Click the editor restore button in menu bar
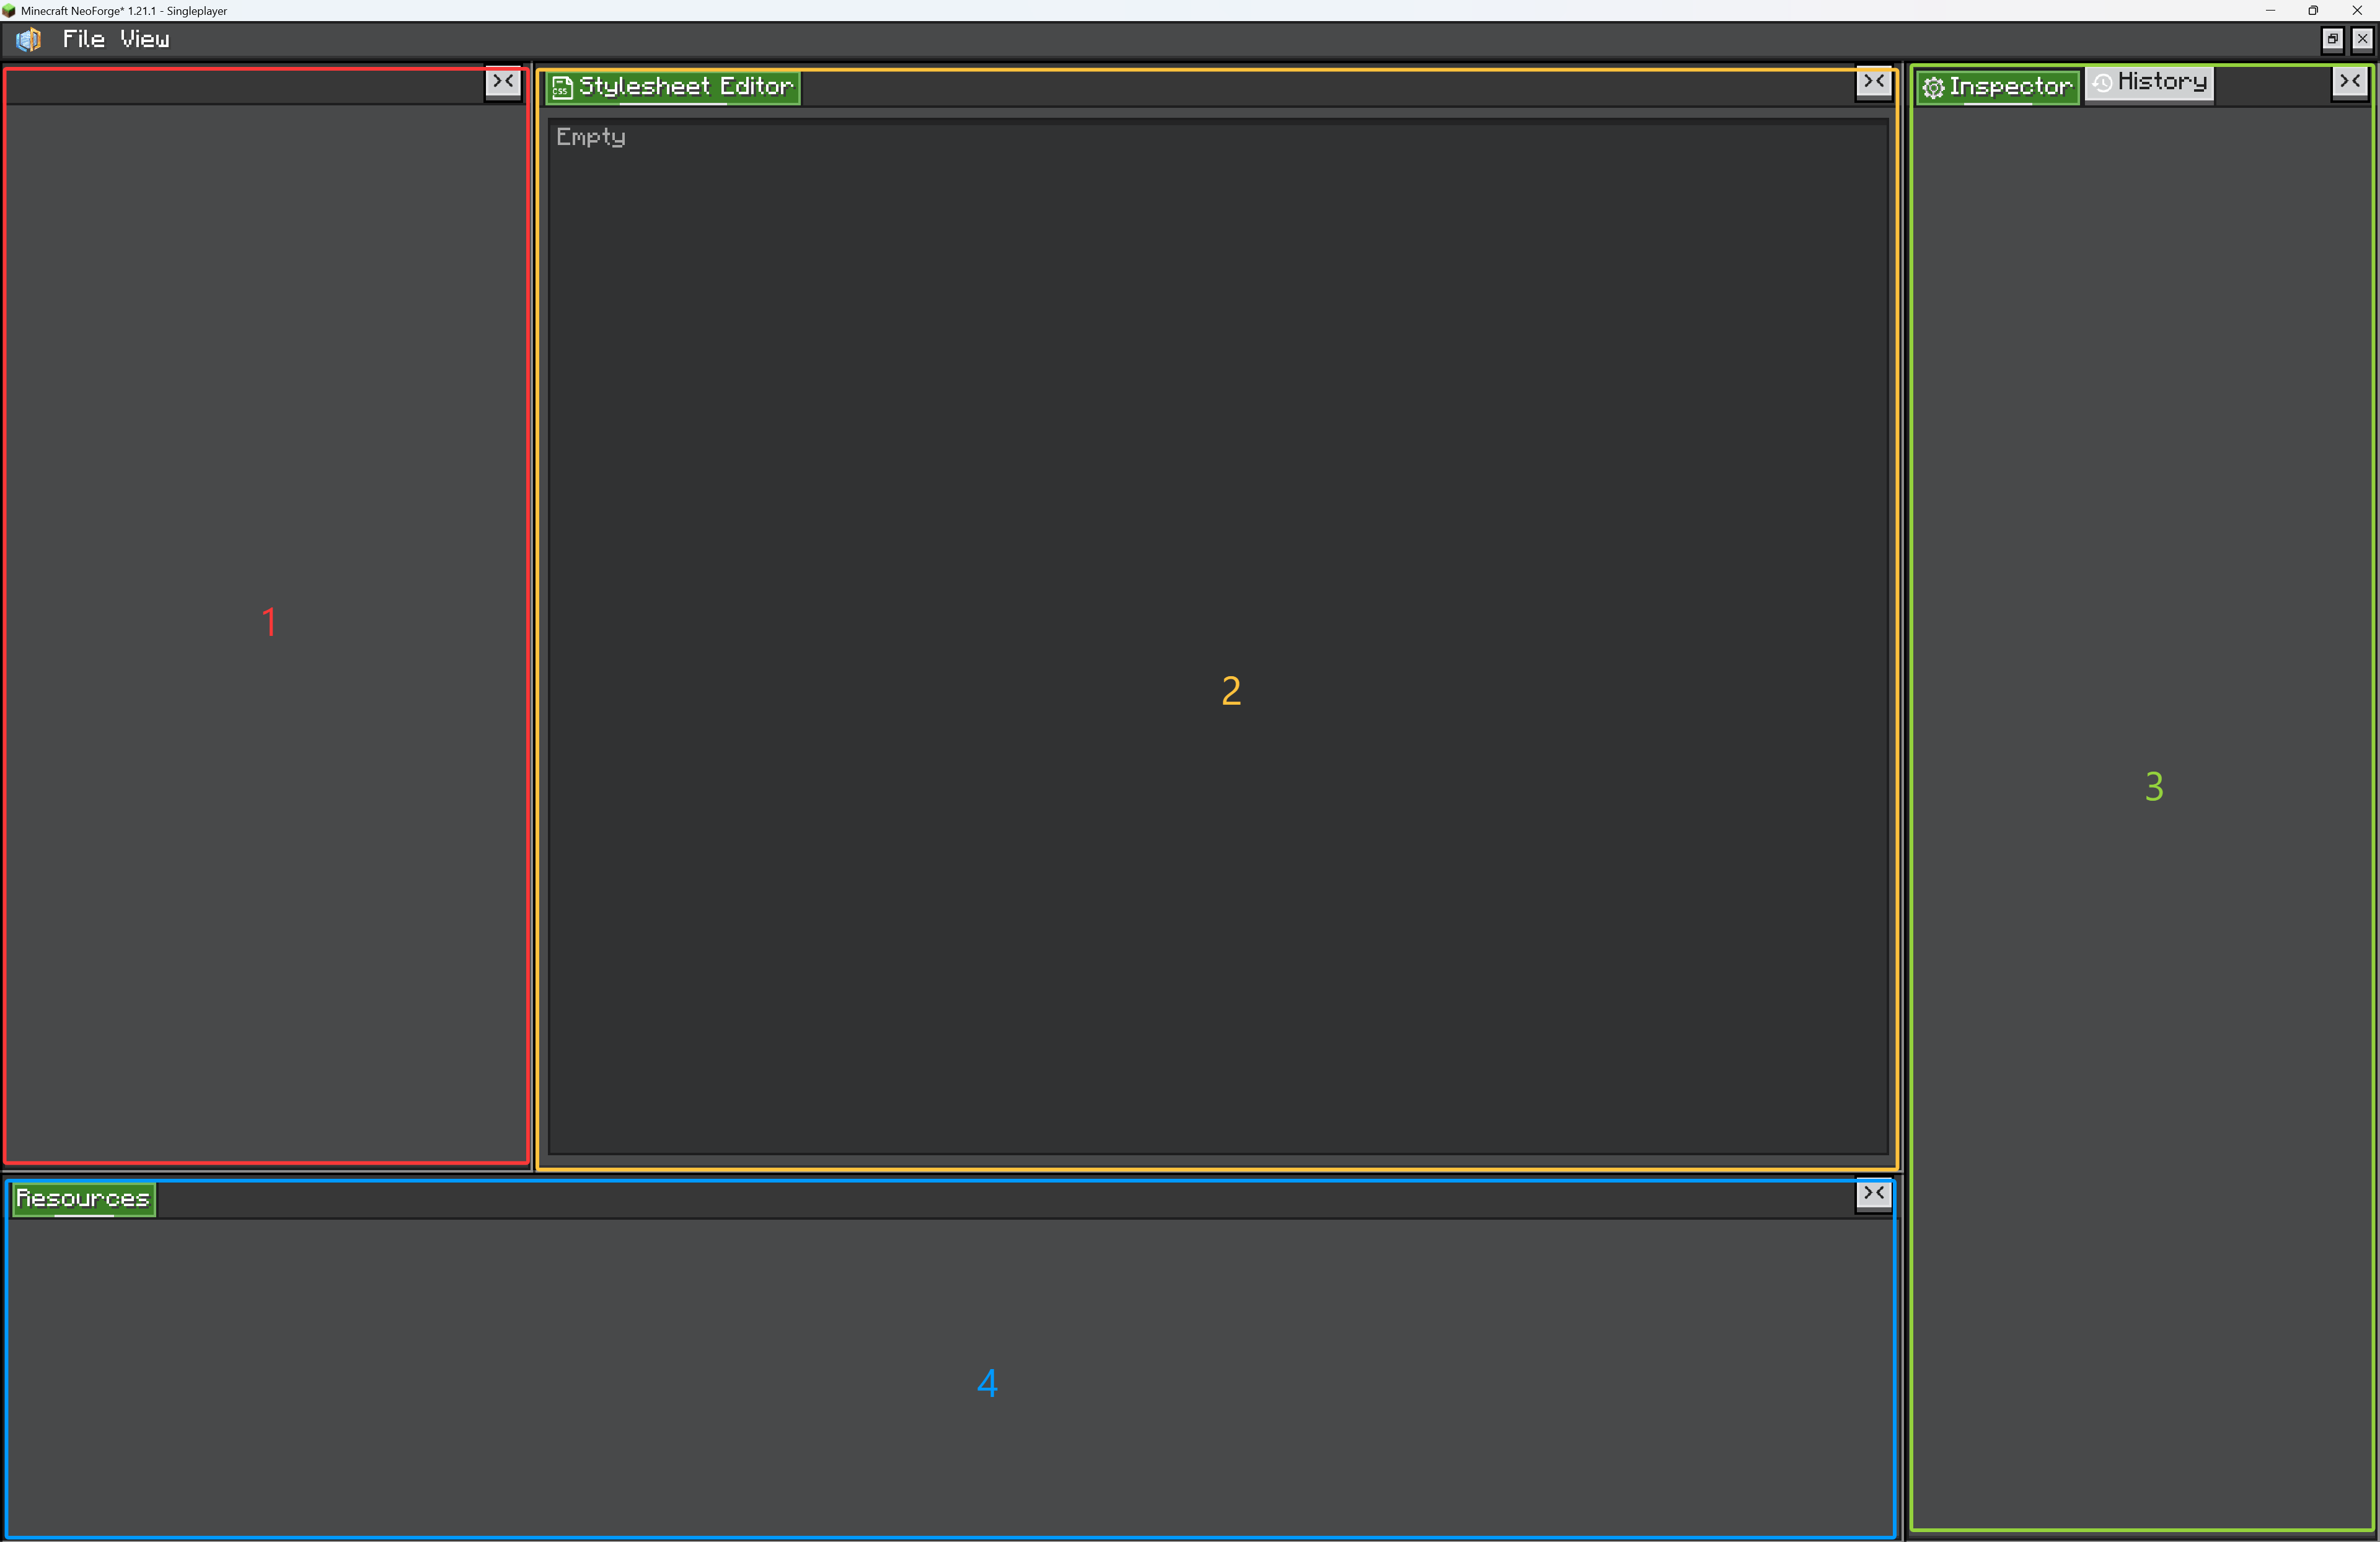Screen dimensions: 2380x1542 2332,39
